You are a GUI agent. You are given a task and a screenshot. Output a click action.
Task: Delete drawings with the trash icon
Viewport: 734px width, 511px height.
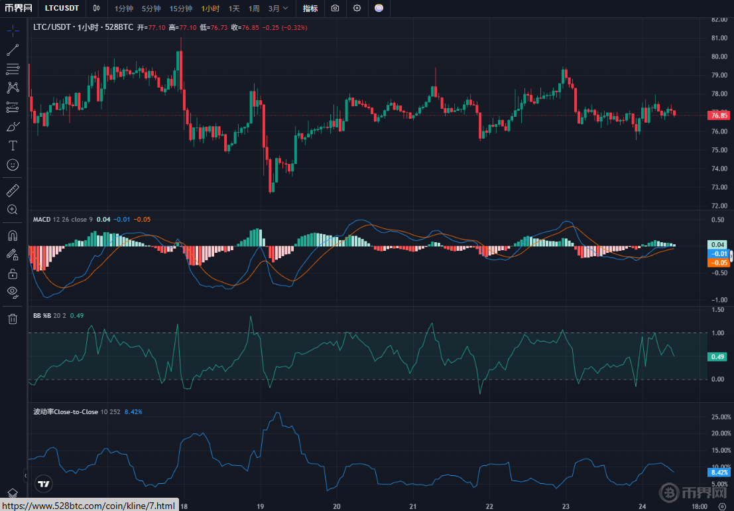coord(13,319)
